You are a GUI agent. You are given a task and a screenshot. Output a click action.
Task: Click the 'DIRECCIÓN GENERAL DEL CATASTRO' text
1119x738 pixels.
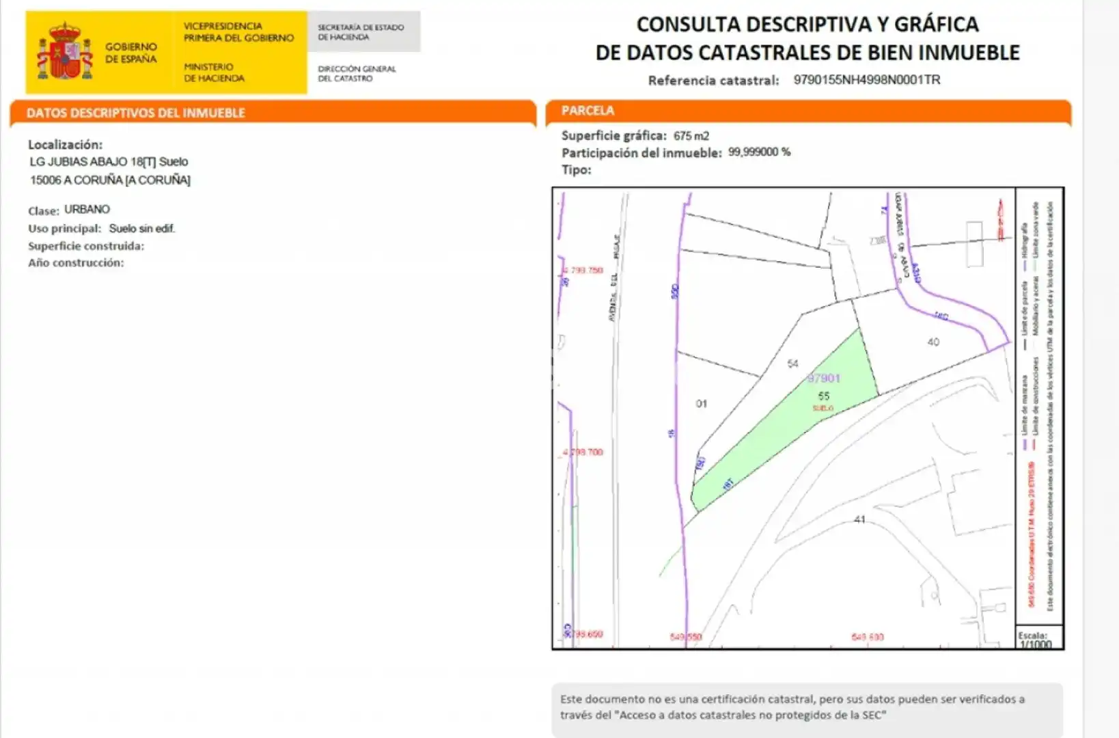(357, 74)
